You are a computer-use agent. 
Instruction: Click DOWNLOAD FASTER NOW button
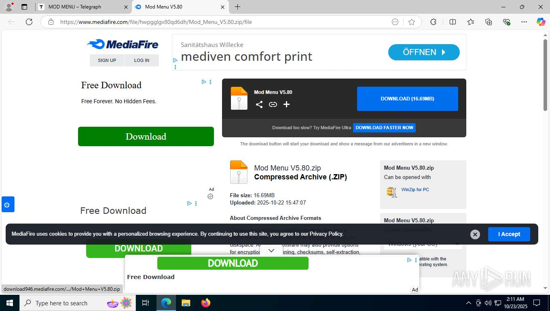pos(384,128)
